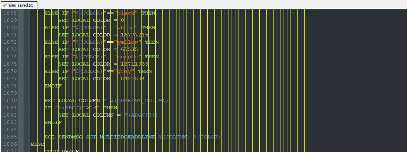This screenshot has width=407, height=152.
Task: Place cursor on the "white" string literal
Action: [126, 27]
